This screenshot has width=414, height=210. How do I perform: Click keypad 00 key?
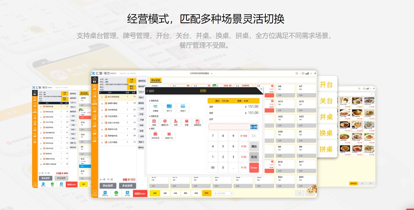tap(213, 167)
